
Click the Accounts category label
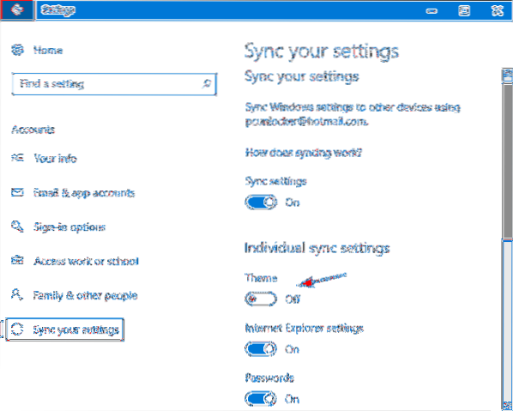tap(33, 130)
